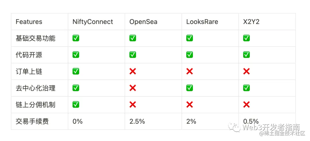Click OpenSea red cross for 去中心化治理
Image resolution: width=310 pixels, height=141 pixels.
[x=133, y=88]
